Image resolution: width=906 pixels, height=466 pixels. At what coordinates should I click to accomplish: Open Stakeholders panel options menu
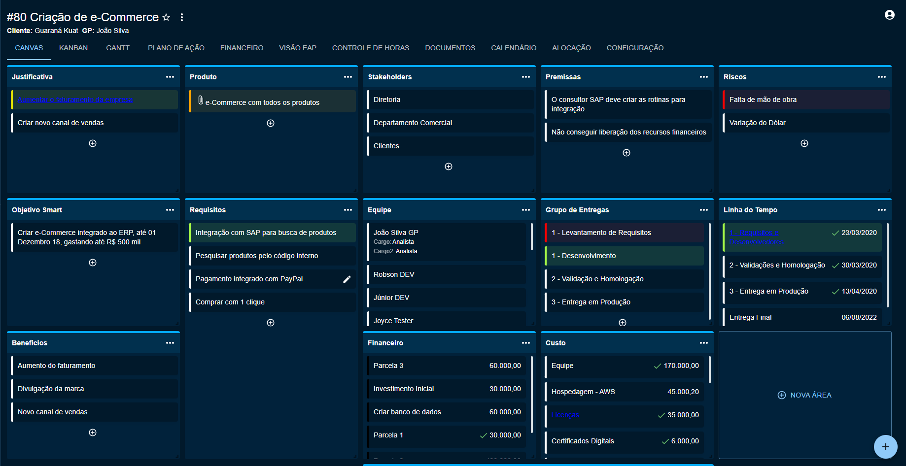pyautogui.click(x=526, y=77)
